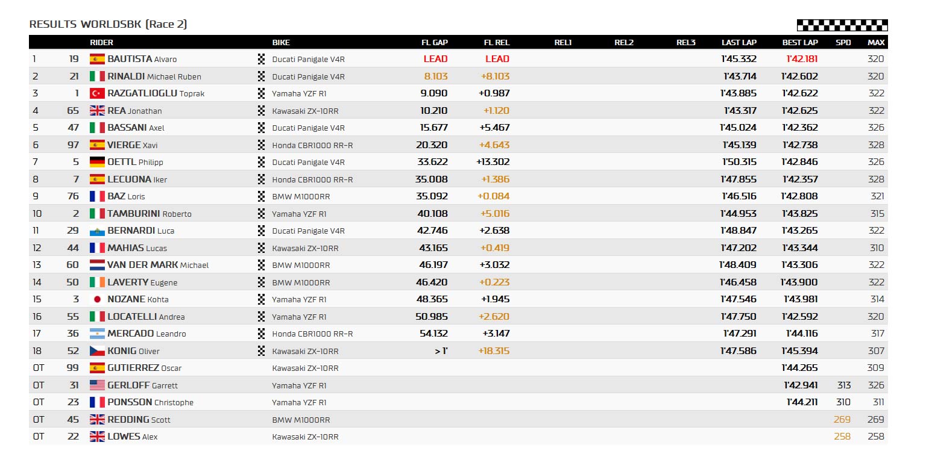This screenshot has height=454, width=926.
Task: Click the Dutch flag next to Van der Mark
Action: [97, 265]
